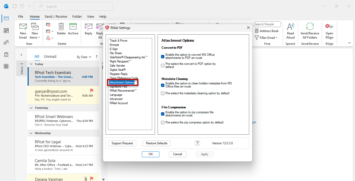Click the Reply icon in ribbon
The image size is (355, 181).
click(88, 27)
